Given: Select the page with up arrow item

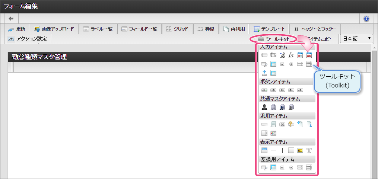Looking at the screenshot, I should (300, 124).
